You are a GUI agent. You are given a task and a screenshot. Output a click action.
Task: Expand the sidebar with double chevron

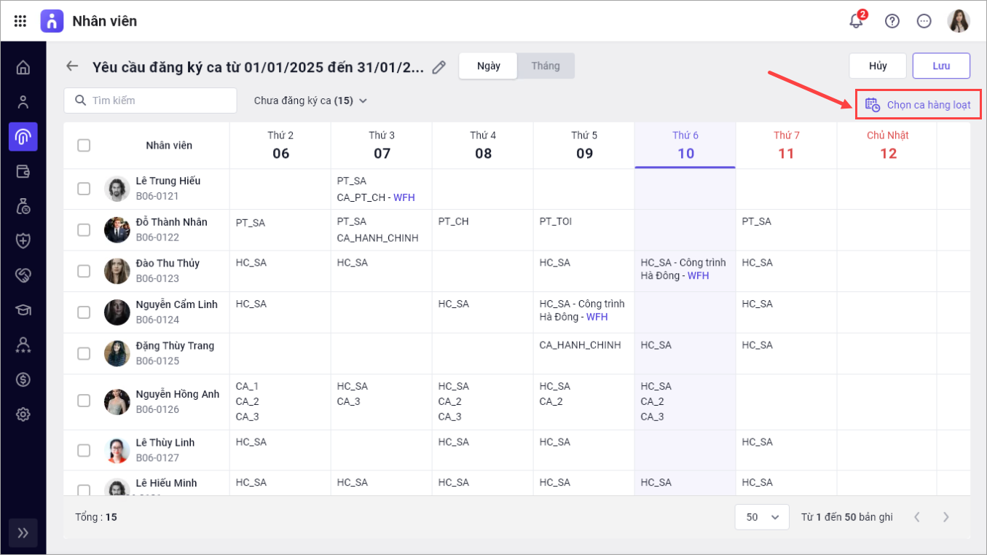pyautogui.click(x=23, y=532)
